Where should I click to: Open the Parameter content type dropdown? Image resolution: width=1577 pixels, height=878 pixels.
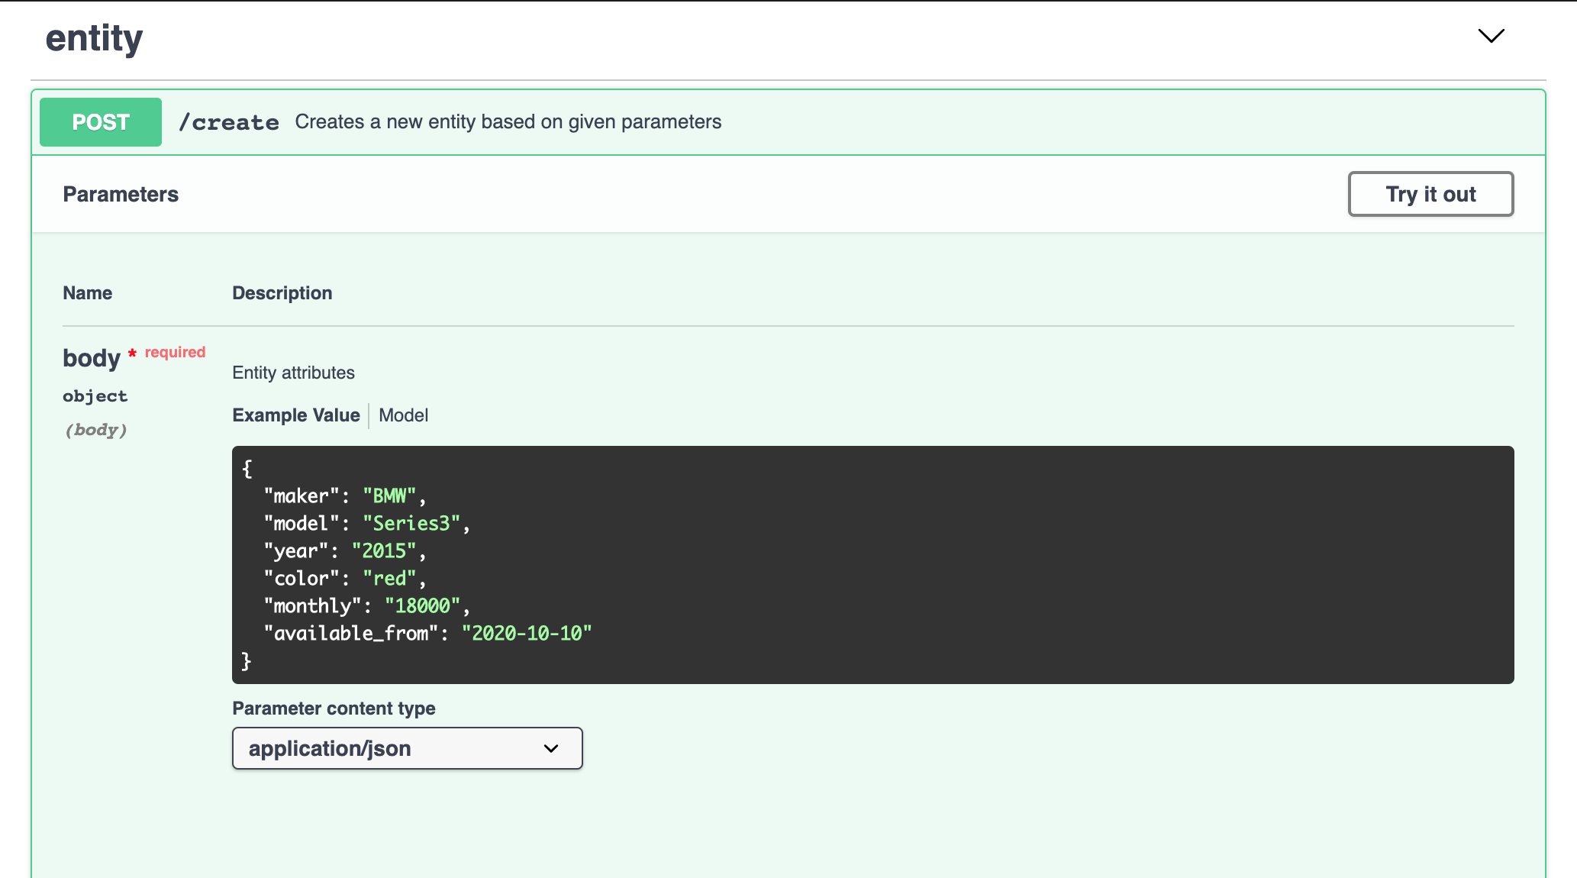pyautogui.click(x=408, y=748)
